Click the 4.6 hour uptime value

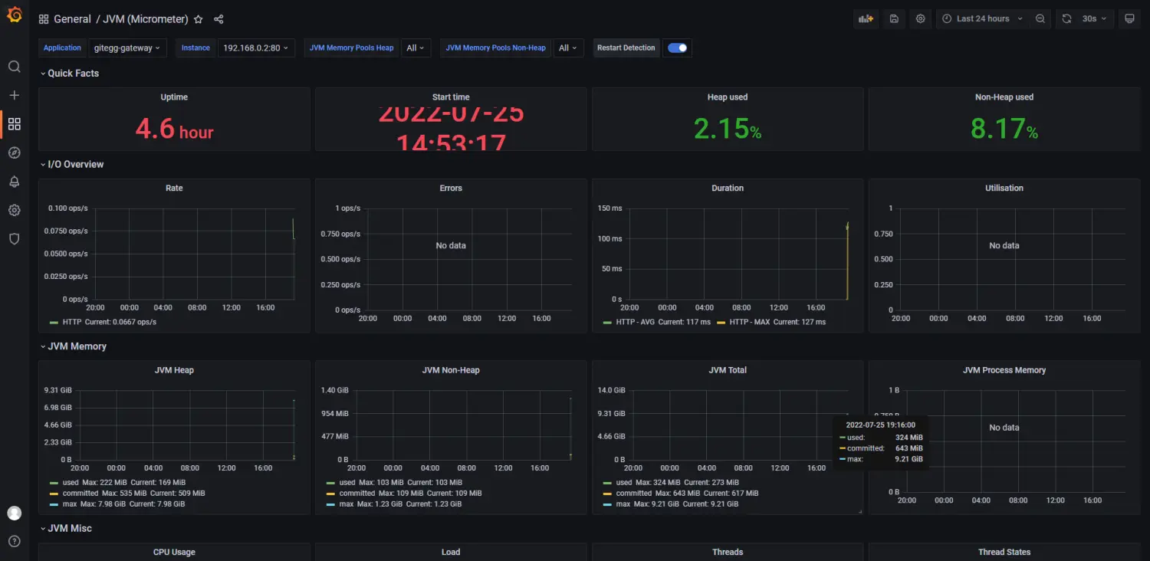point(174,129)
